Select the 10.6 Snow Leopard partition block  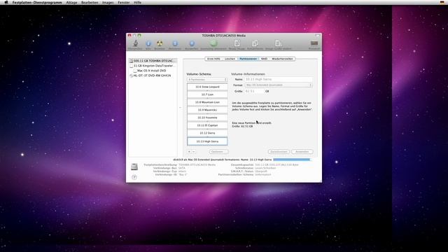click(x=207, y=87)
